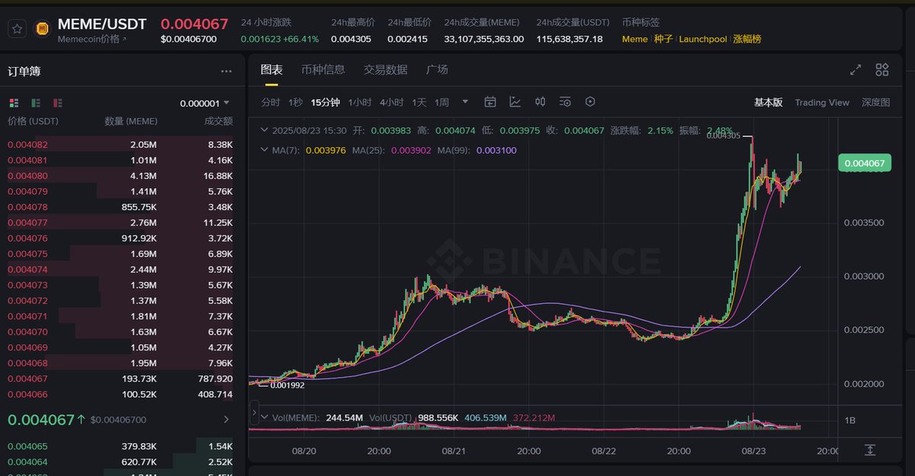
Task: Click the 涨幅榜 coin tag
Action: 747,39
